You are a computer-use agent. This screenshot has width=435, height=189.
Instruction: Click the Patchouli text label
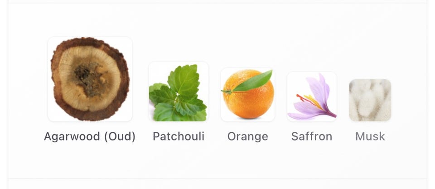pos(179,136)
